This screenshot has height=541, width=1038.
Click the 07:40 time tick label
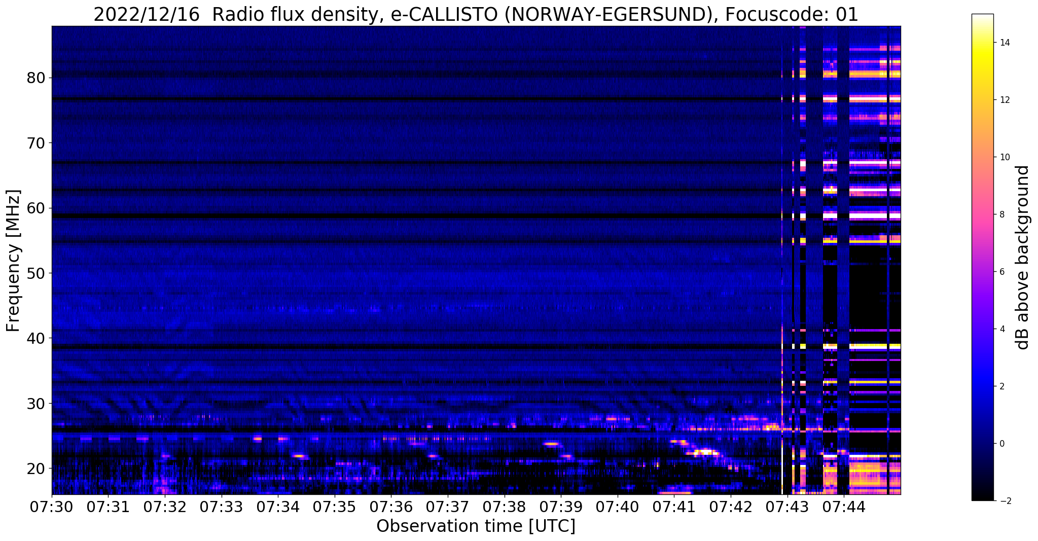(618, 507)
